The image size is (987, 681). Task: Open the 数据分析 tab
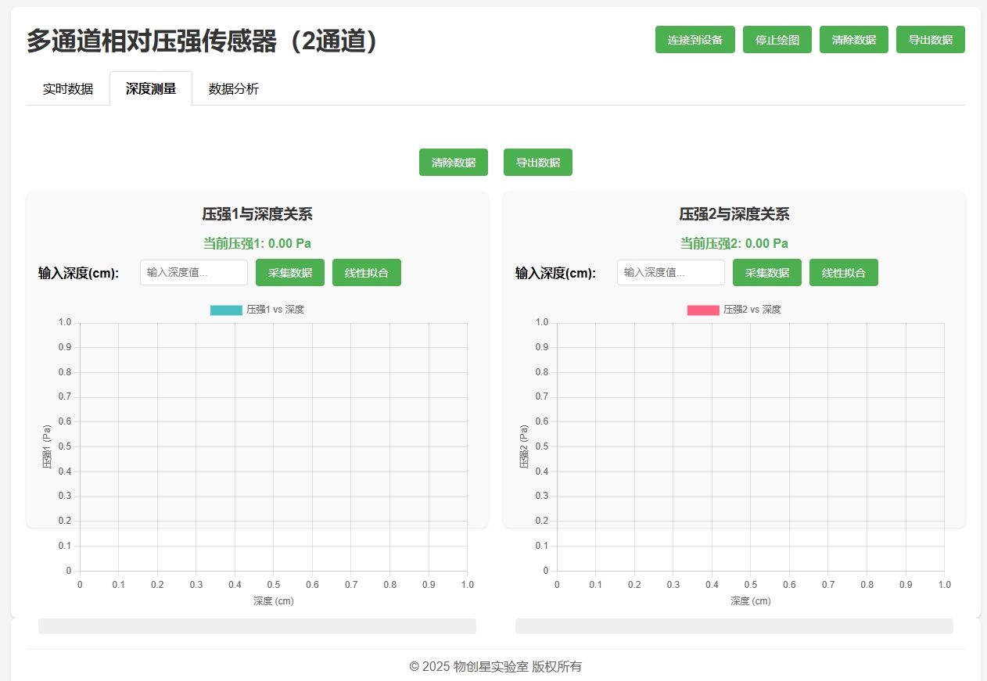coord(234,89)
